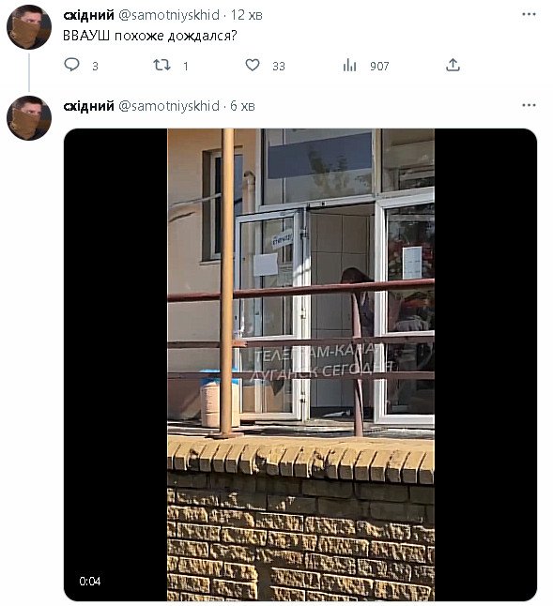This screenshot has height=606, width=553.
Task: Open the @samotniyskhid handle on first tweet
Action: tap(169, 15)
